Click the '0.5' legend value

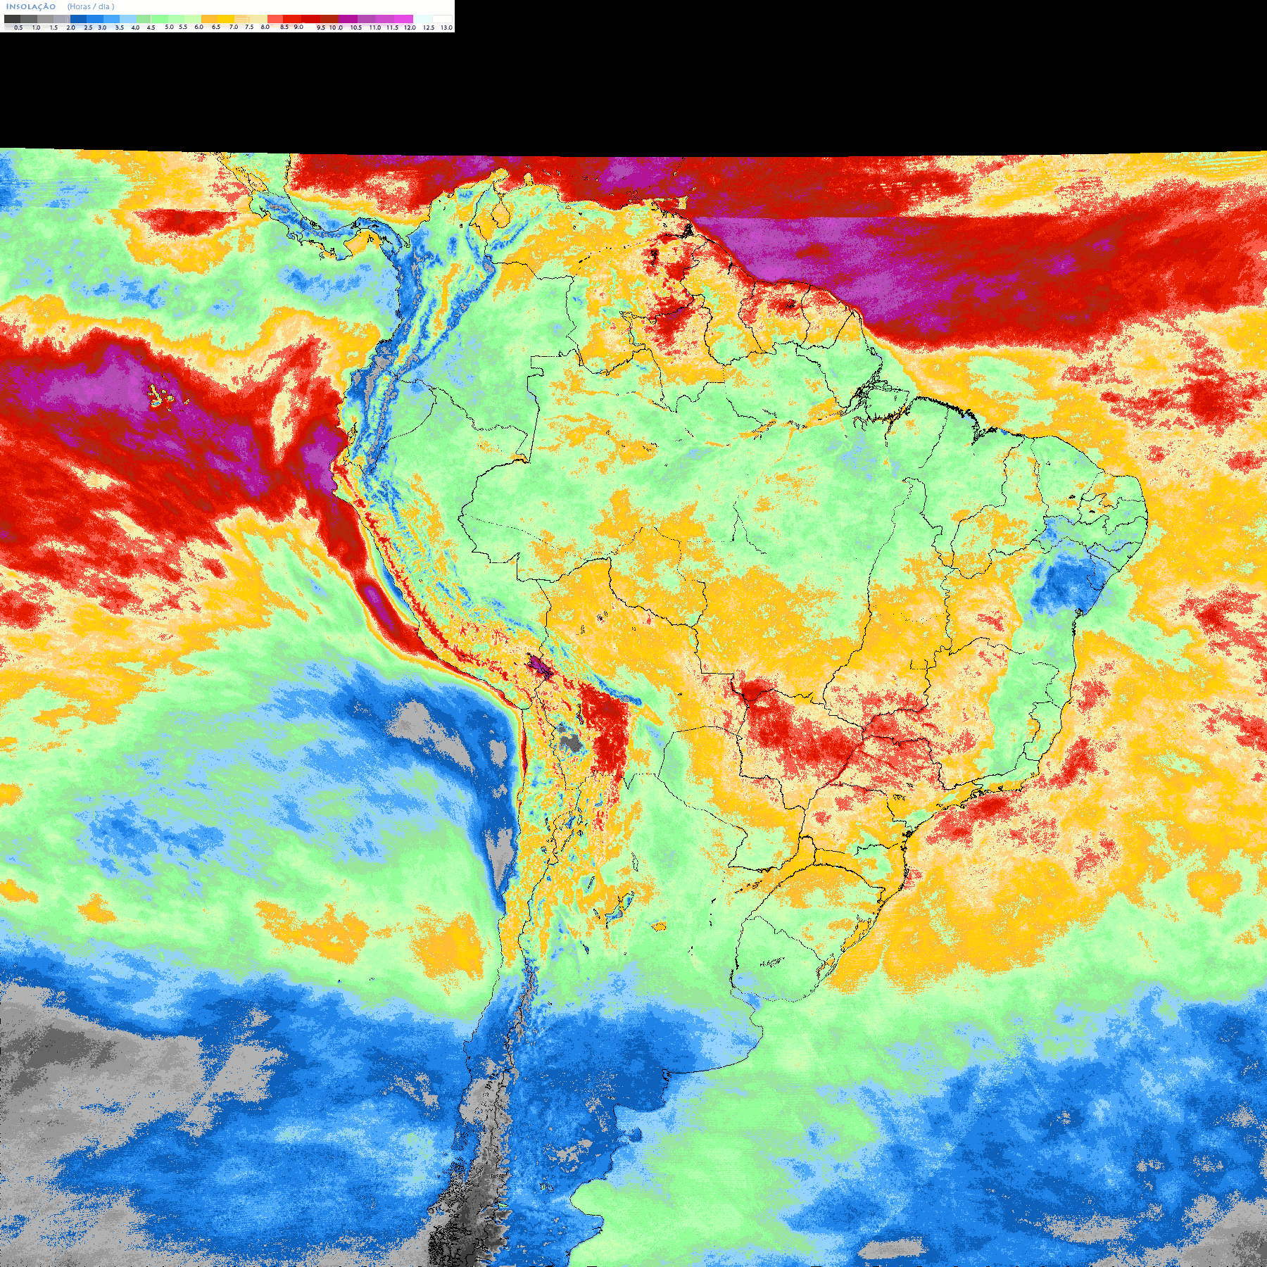coord(18,27)
